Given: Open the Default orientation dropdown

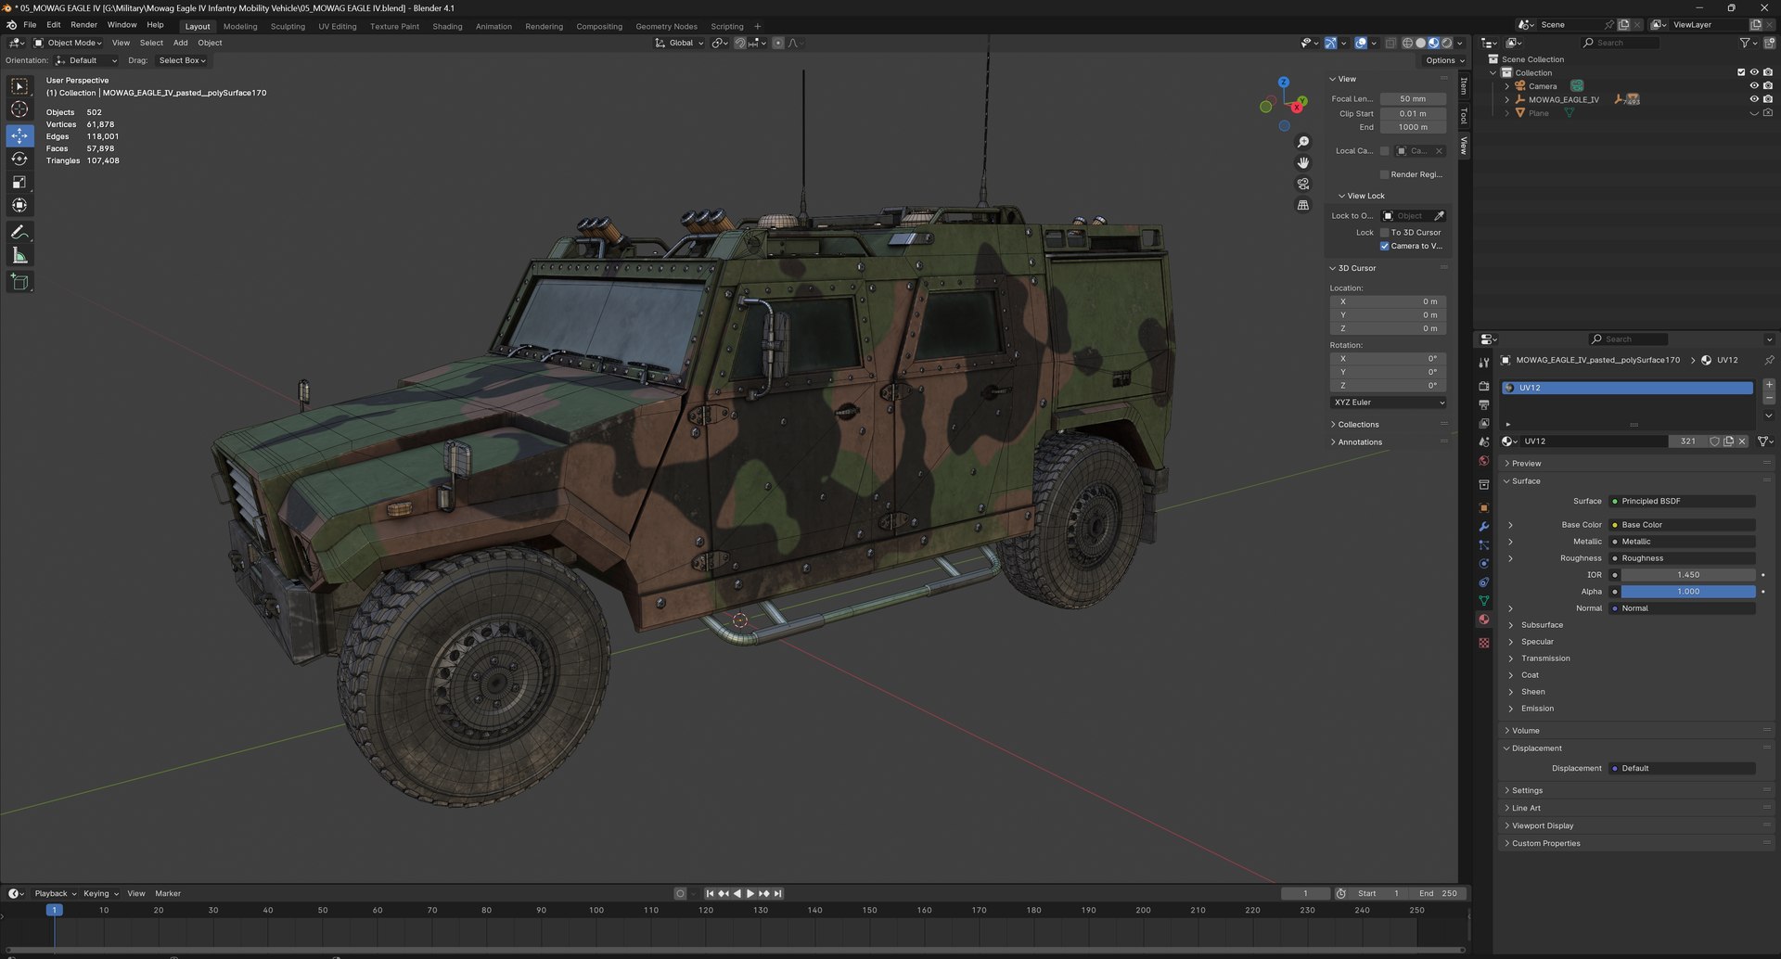Looking at the screenshot, I should pos(86,60).
